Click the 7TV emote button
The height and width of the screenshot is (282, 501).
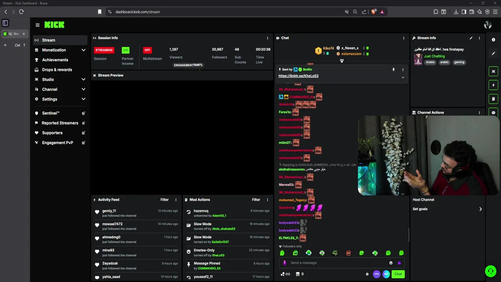(x=377, y=274)
